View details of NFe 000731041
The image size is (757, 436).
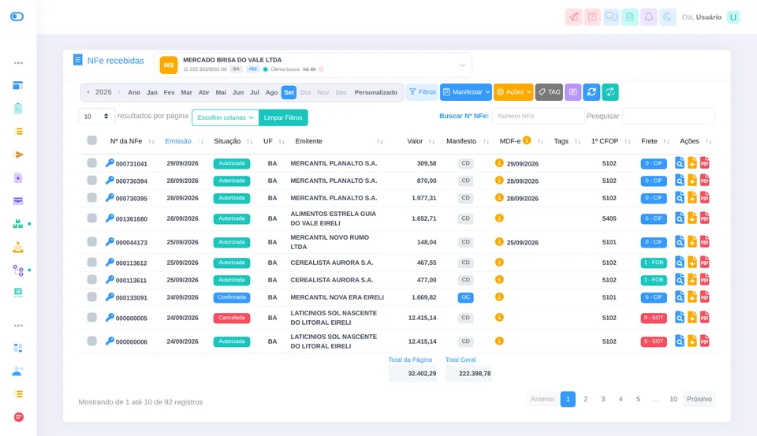pos(679,163)
